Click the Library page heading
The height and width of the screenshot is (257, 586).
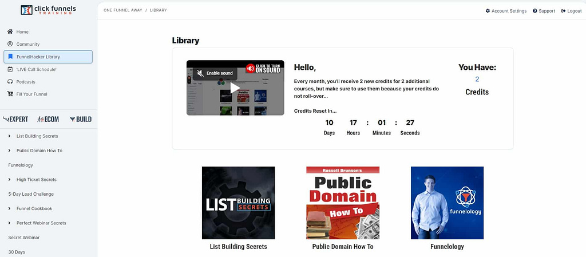pos(186,40)
